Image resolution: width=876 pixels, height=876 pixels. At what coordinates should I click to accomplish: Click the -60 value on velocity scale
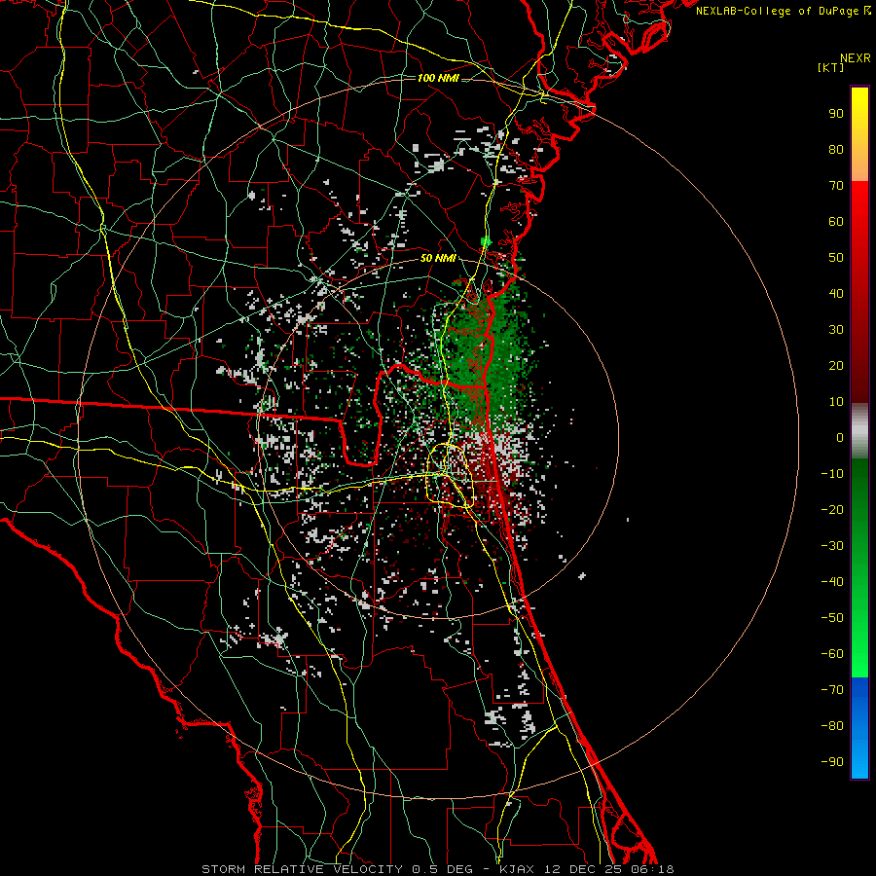pos(832,654)
